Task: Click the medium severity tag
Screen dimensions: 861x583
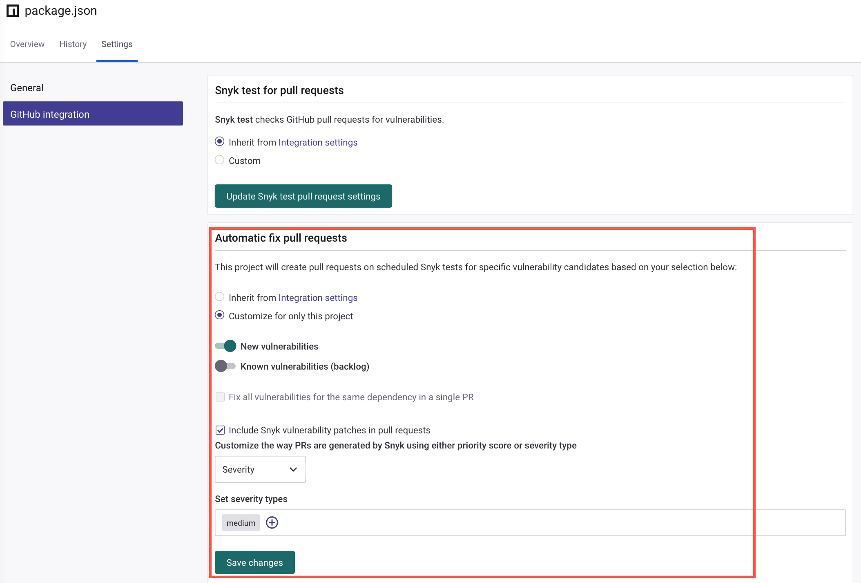Action: [x=241, y=523]
